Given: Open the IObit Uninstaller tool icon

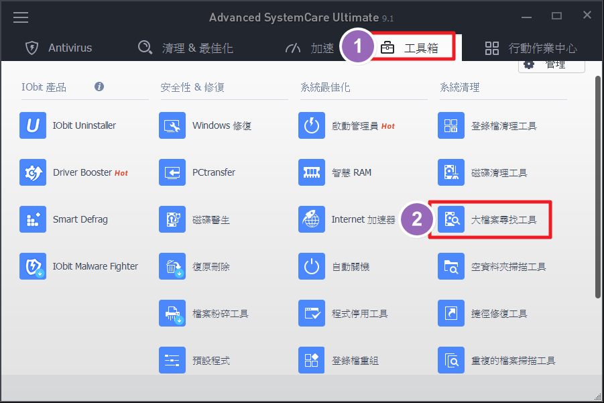Looking at the screenshot, I should 33,126.
